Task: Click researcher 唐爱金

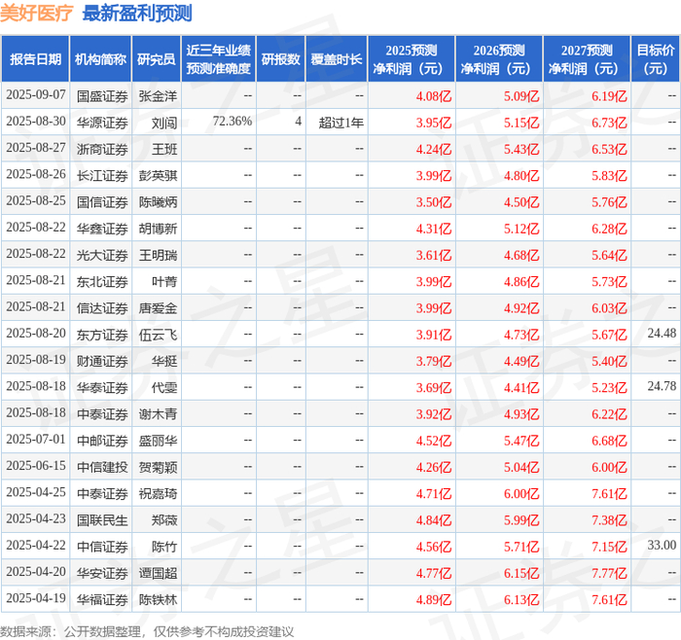Action: click(x=158, y=308)
